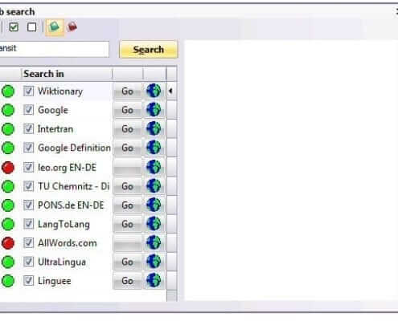Disable the LangToLang checkbox
The width and height of the screenshot is (398, 321).
[x=28, y=224]
